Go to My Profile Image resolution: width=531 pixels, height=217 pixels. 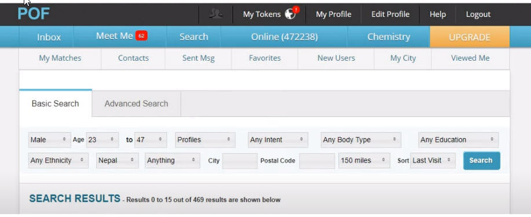(x=334, y=14)
